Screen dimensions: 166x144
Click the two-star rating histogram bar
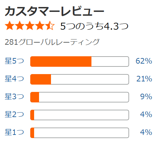coord(79,115)
